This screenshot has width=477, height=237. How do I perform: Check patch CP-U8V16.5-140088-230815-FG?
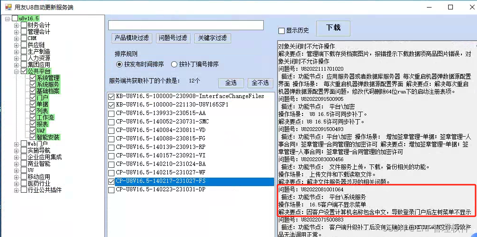(112, 139)
